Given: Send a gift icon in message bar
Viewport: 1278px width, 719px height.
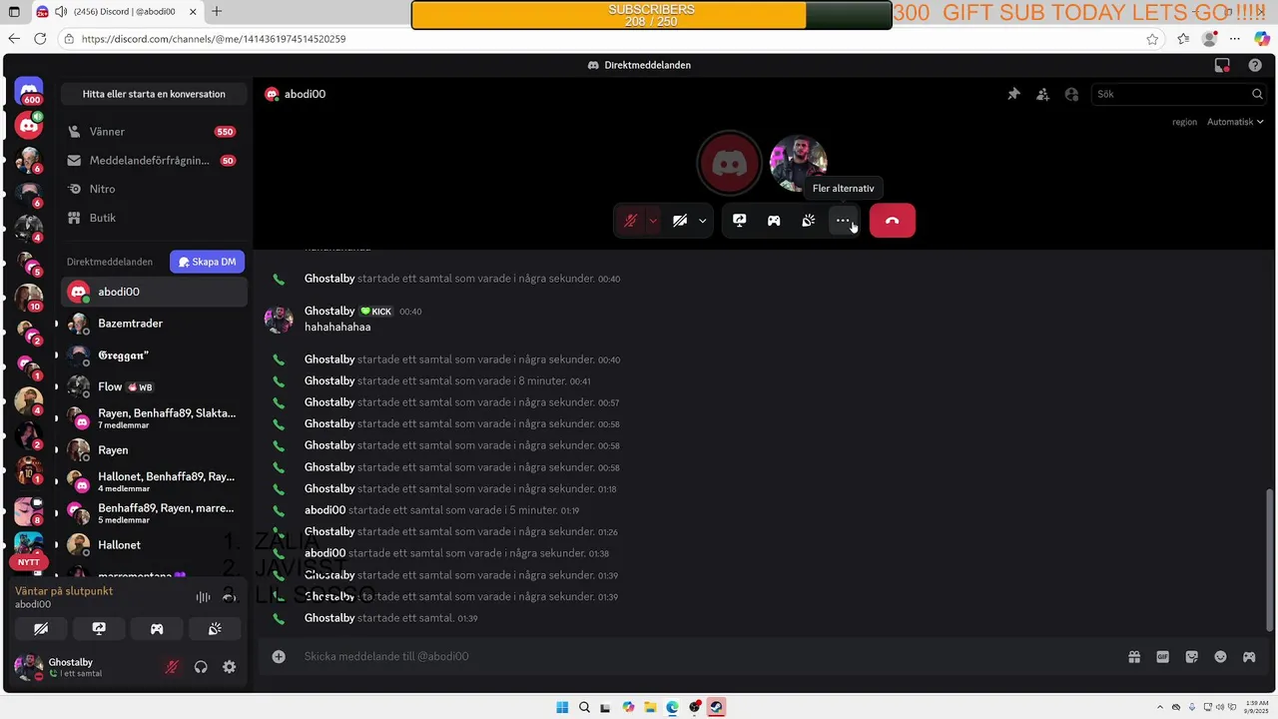Looking at the screenshot, I should point(1134,656).
